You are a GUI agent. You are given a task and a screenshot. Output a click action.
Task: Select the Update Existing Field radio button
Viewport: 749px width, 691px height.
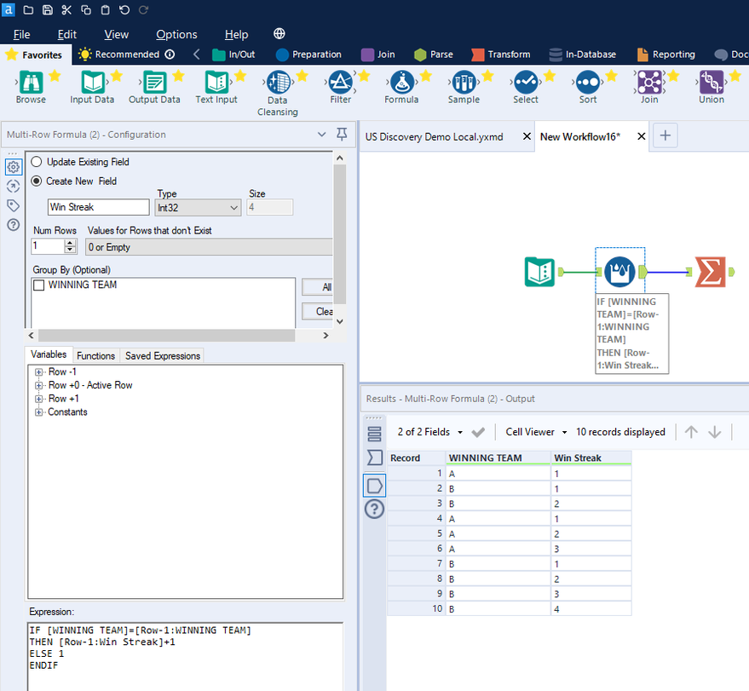[37, 162]
